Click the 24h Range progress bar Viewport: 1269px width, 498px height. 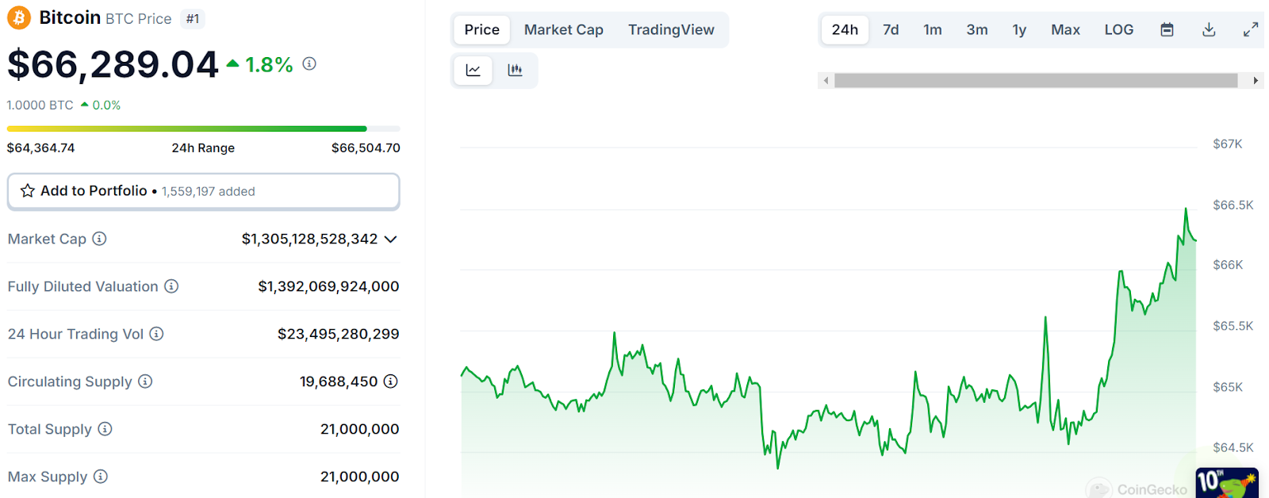tap(203, 128)
